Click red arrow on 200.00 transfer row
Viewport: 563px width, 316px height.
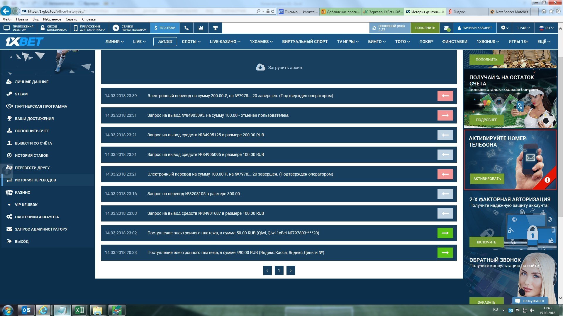445,96
